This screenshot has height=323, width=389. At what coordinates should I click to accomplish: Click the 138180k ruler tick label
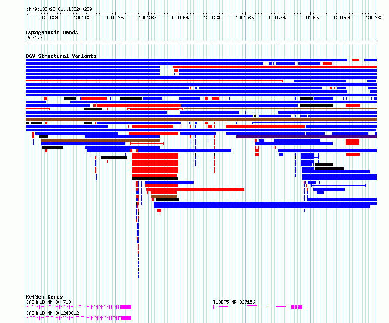click(x=310, y=17)
